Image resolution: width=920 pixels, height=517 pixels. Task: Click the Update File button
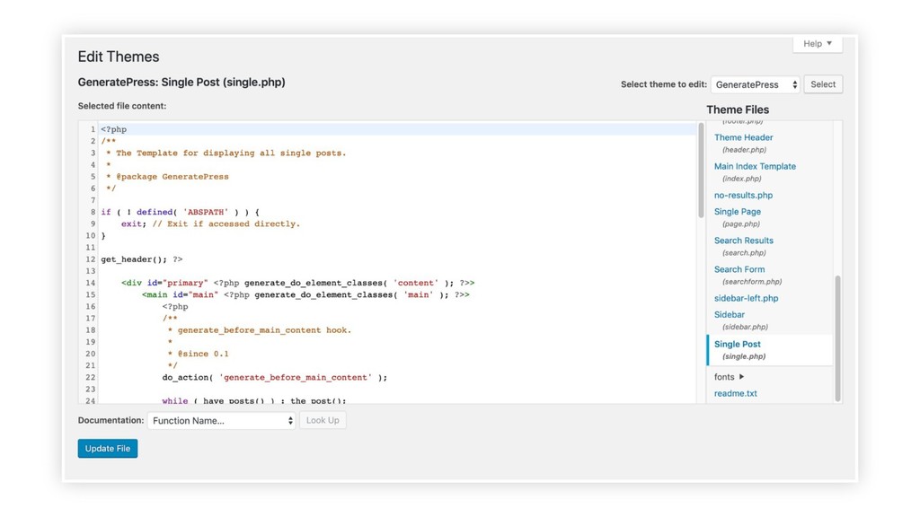108,449
